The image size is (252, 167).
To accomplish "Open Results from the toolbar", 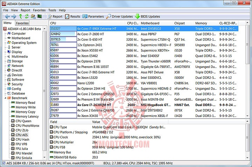I will [72, 16].
